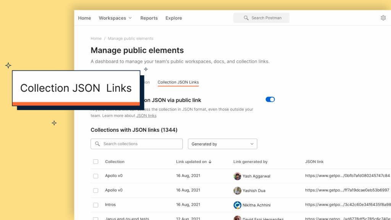Click 16 Aug, 2021 in Intros row
Screen dimensions: 391x220
point(188,205)
